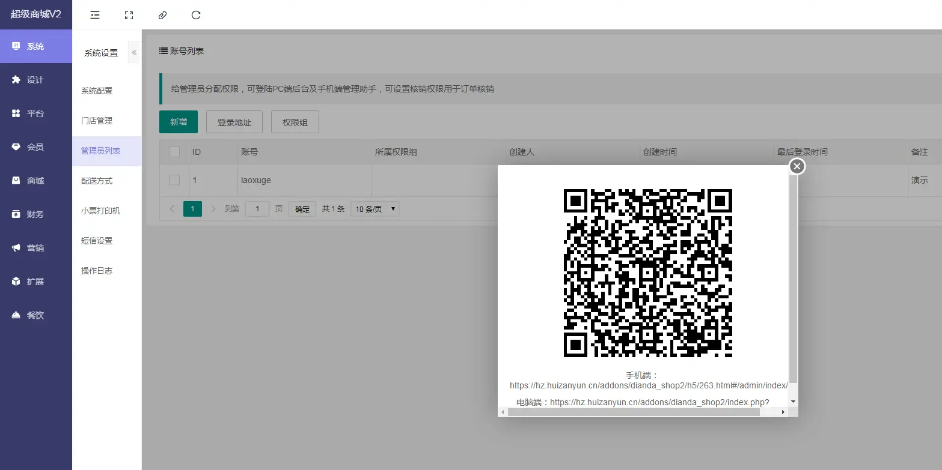Click the megaphone icon next to 营销
This screenshot has height=470, width=942.
point(16,248)
